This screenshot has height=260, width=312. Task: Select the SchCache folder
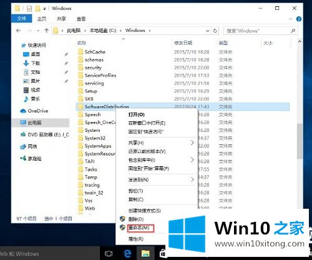tap(95, 52)
